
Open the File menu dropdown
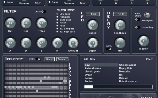[150, 59]
